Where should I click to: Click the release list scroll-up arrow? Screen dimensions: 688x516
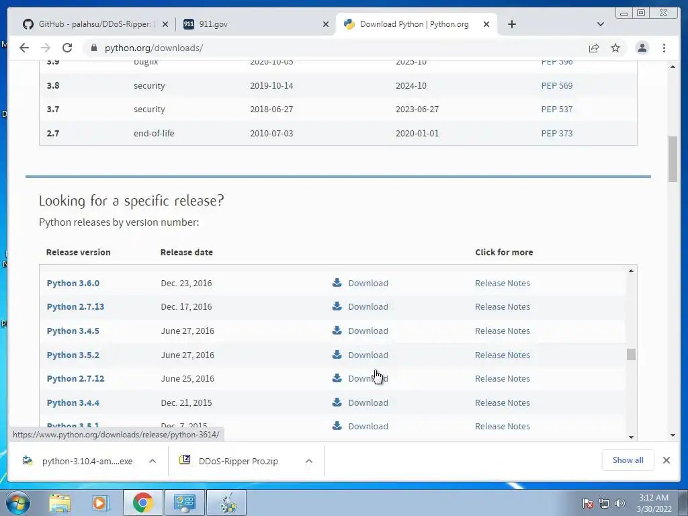pyautogui.click(x=631, y=271)
